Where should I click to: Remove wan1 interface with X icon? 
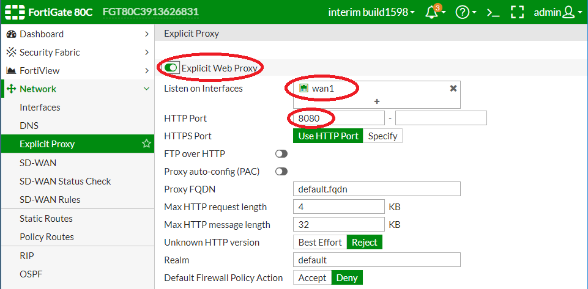[453, 89]
